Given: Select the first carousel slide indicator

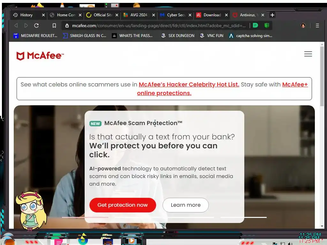Looking at the screenshot, I should [x=85, y=217].
